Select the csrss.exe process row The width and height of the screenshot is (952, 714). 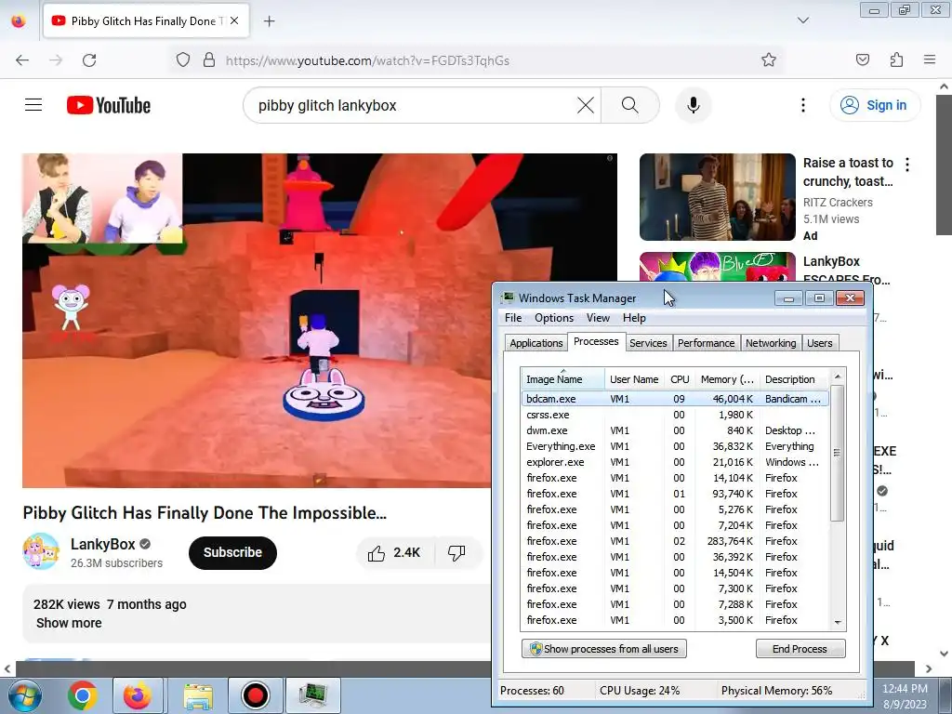[x=675, y=415]
